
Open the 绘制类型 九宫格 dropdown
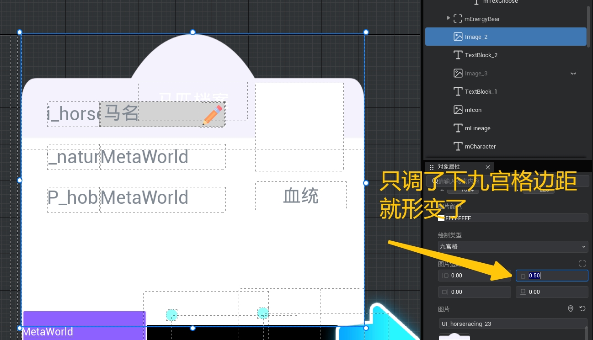click(x=513, y=246)
